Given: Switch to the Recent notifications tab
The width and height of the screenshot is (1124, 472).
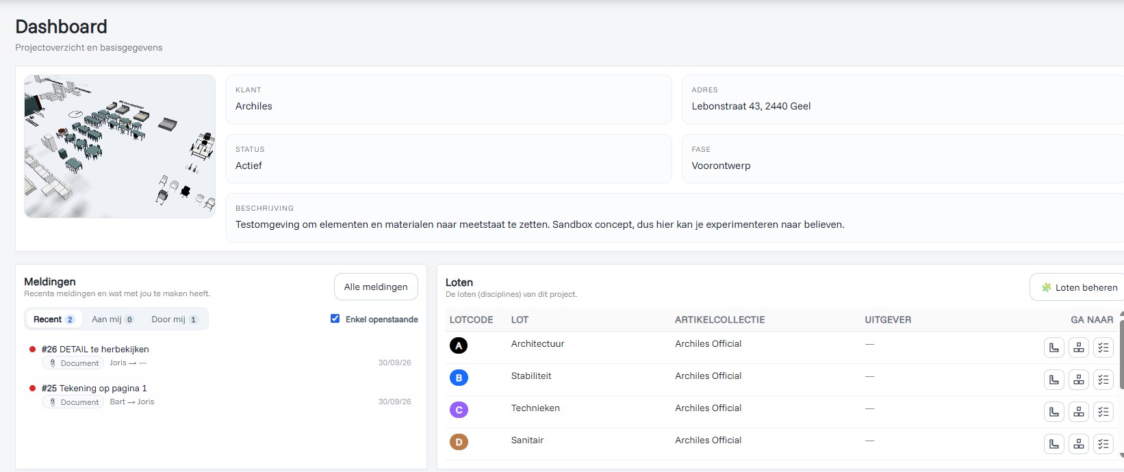Looking at the screenshot, I should click(53, 319).
